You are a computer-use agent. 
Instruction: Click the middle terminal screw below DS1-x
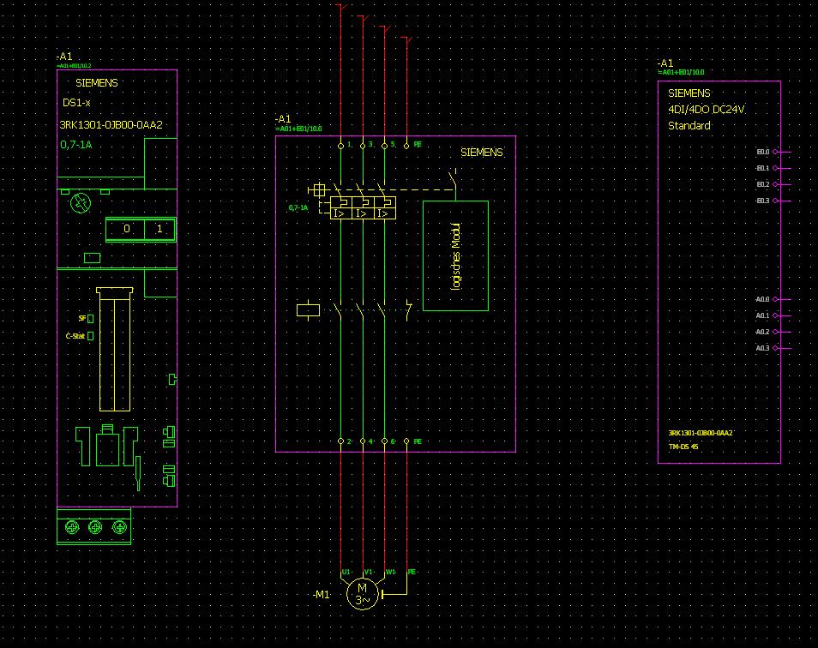tap(95, 527)
